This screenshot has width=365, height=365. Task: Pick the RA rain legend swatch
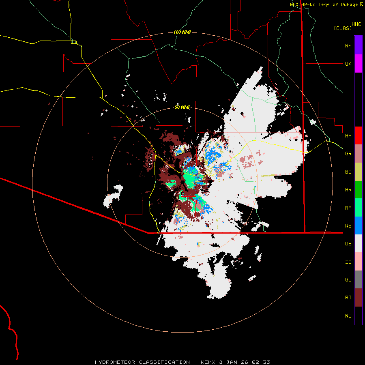click(x=358, y=208)
